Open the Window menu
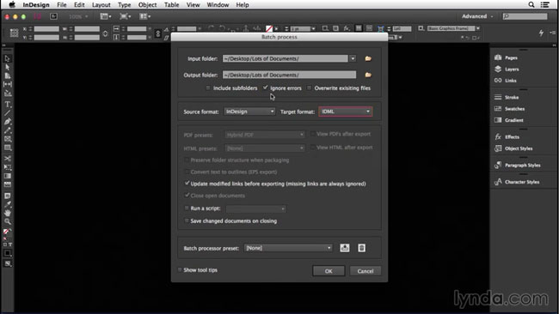The image size is (559, 314). [218, 4]
